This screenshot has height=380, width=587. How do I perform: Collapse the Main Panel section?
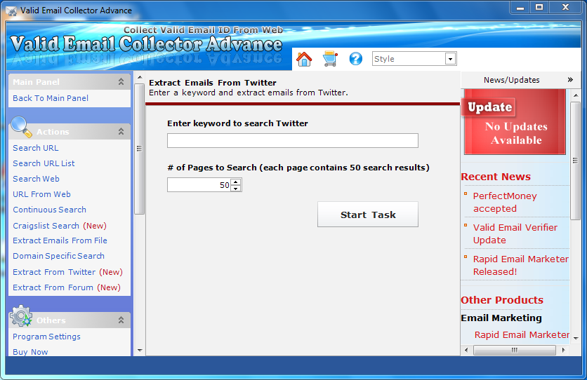(x=121, y=82)
